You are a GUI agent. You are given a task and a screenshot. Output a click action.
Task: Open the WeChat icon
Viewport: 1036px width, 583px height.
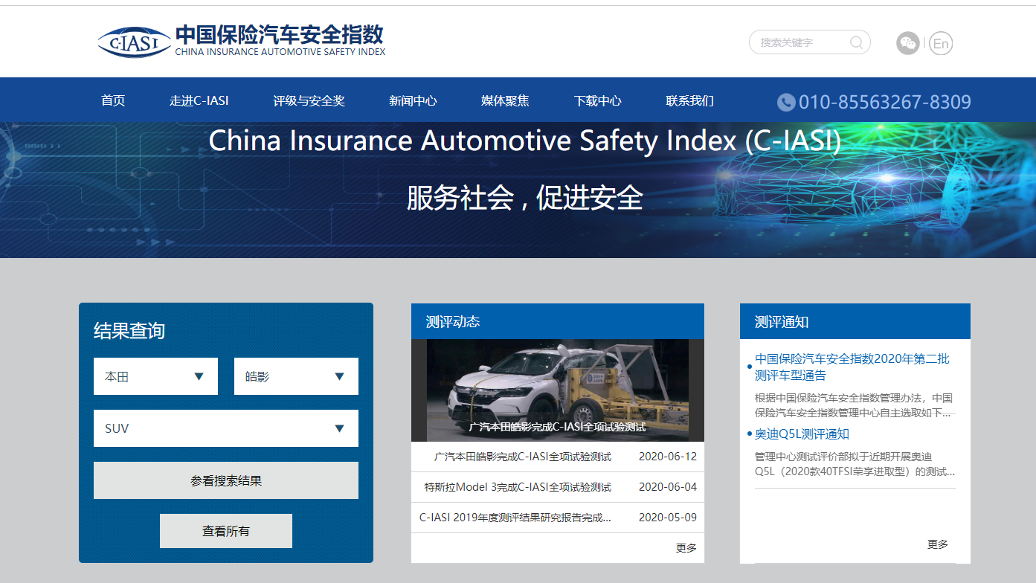coord(908,43)
